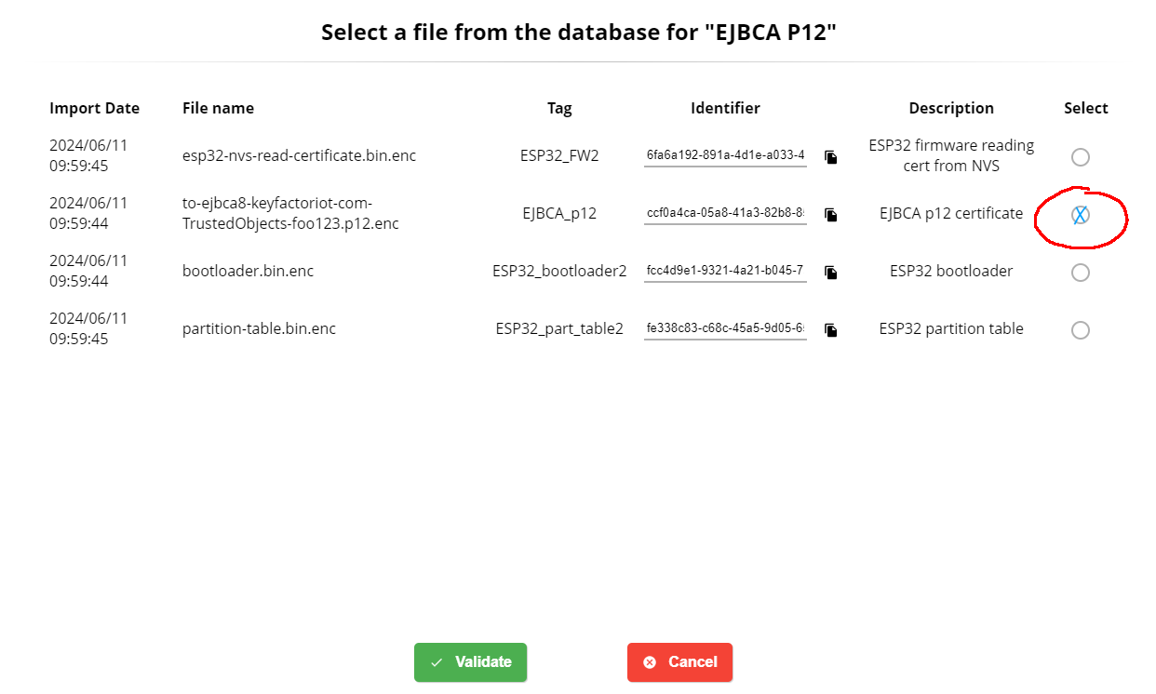Click the Import Date column header
The image size is (1156, 694).
click(x=94, y=108)
